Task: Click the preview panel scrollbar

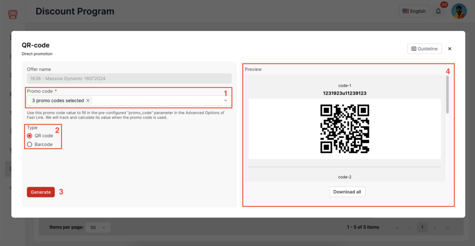Action: (447, 95)
